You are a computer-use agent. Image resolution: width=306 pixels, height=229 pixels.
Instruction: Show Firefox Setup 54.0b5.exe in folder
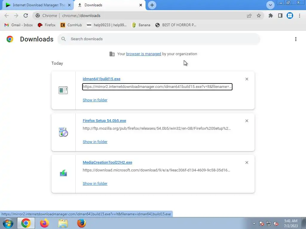click(x=95, y=142)
